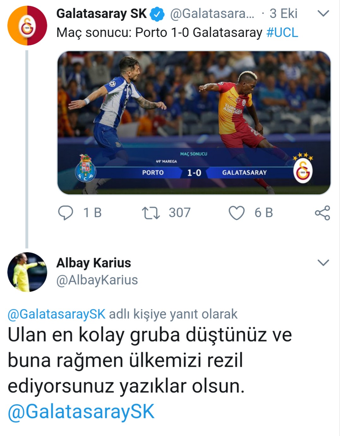
Task: Expand options chevron on Galatasaray tweet
Action: point(323,14)
